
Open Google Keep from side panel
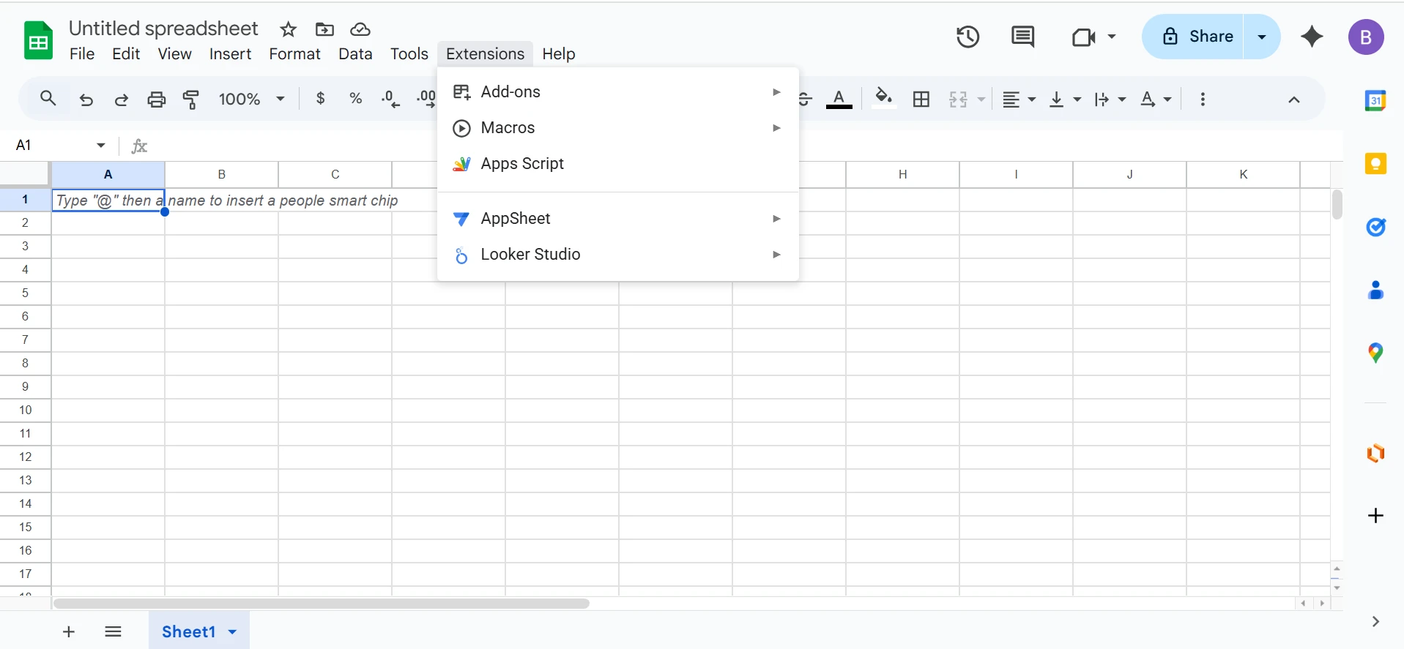[1375, 163]
